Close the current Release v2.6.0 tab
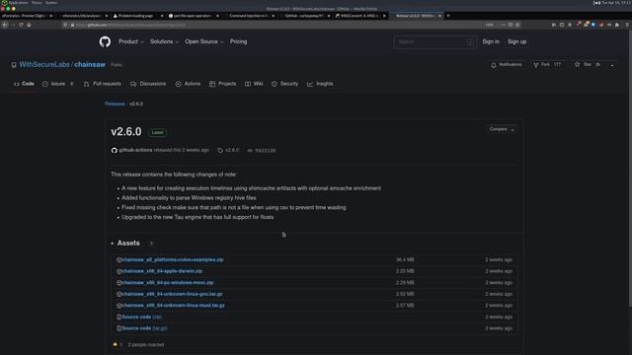This screenshot has height=355, width=632. [x=439, y=16]
